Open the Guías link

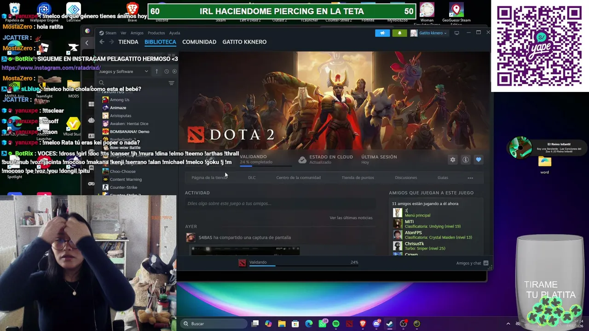(443, 177)
